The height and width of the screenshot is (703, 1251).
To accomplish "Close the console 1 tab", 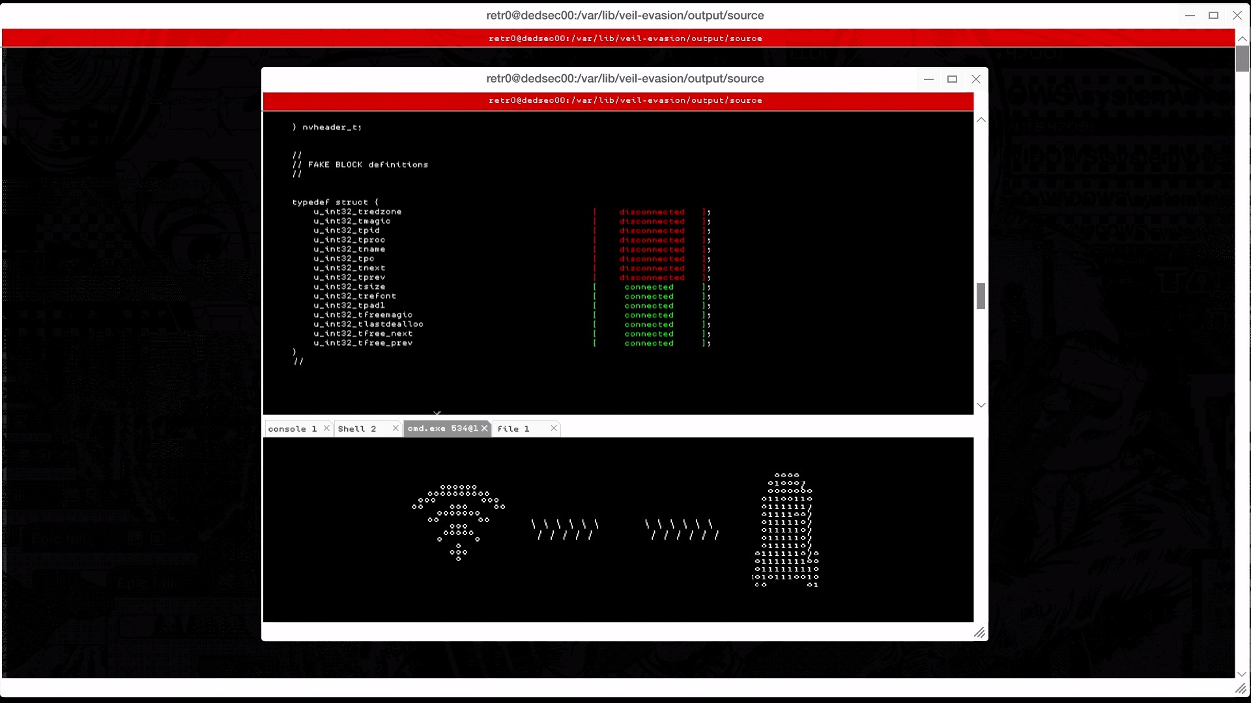I will click(326, 428).
